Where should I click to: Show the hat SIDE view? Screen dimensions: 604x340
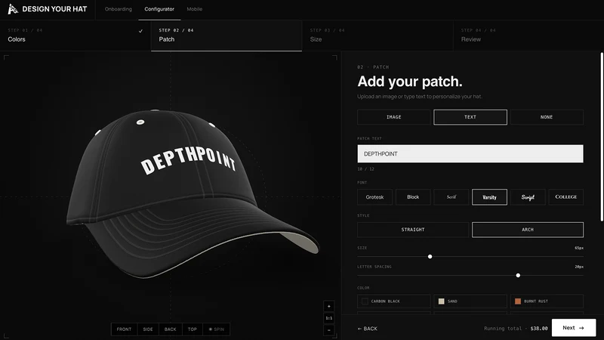pyautogui.click(x=148, y=329)
